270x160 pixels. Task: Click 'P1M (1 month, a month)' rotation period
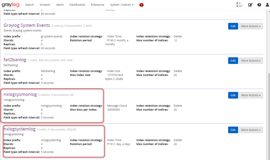pyautogui.click(x=117, y=42)
